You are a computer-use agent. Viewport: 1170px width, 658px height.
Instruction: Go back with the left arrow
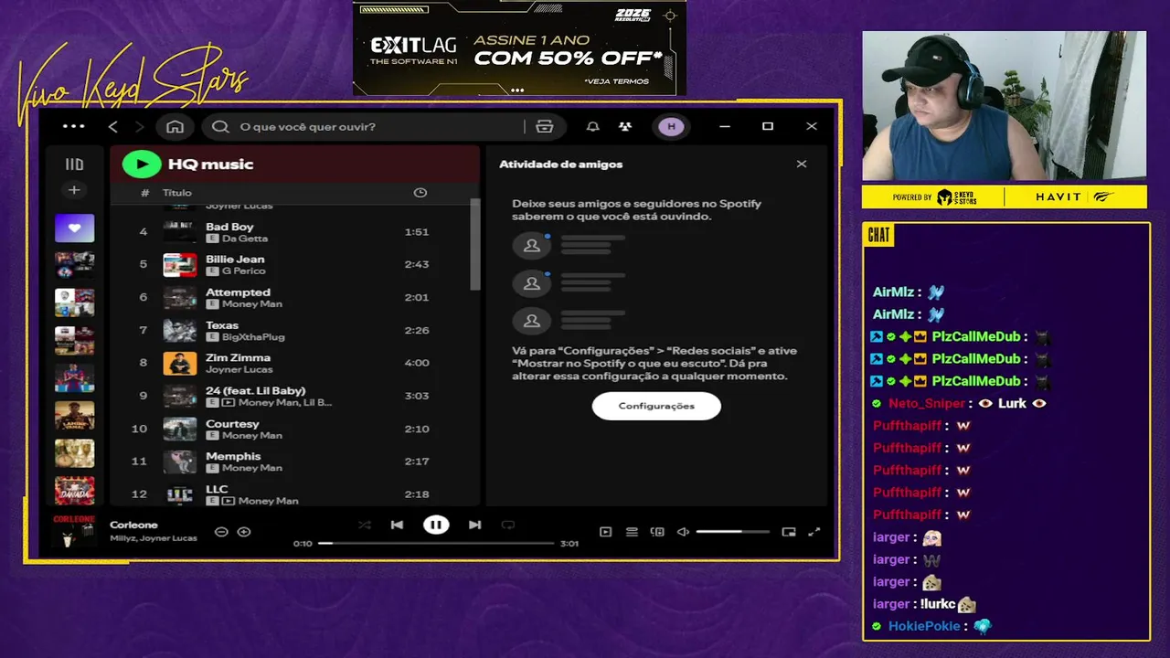point(113,126)
